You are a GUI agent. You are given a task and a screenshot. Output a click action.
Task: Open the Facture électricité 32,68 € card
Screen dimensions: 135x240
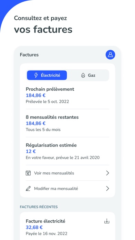click(67, 226)
